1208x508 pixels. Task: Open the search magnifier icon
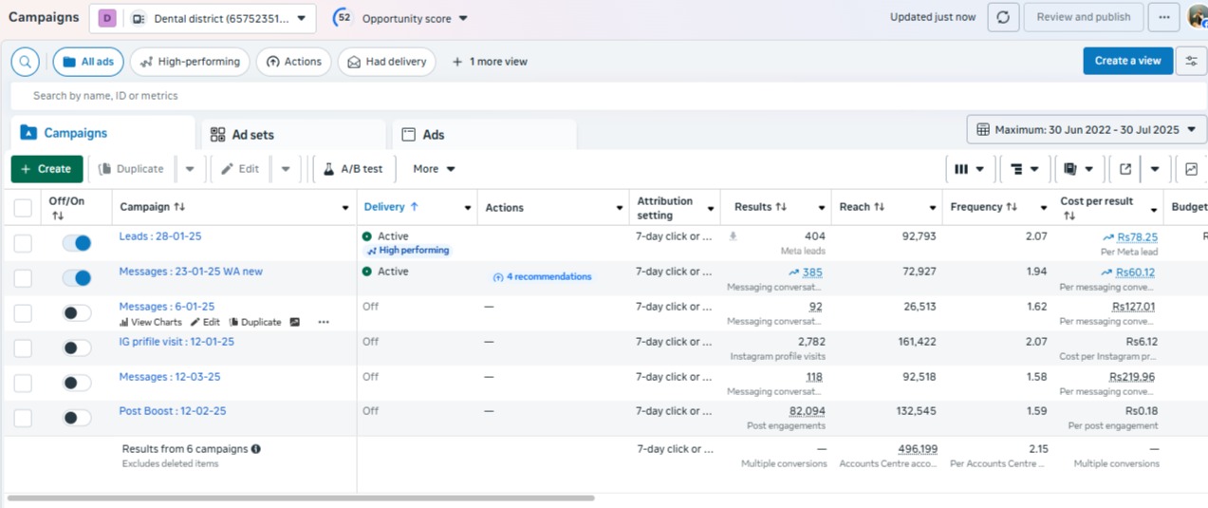[x=26, y=62]
